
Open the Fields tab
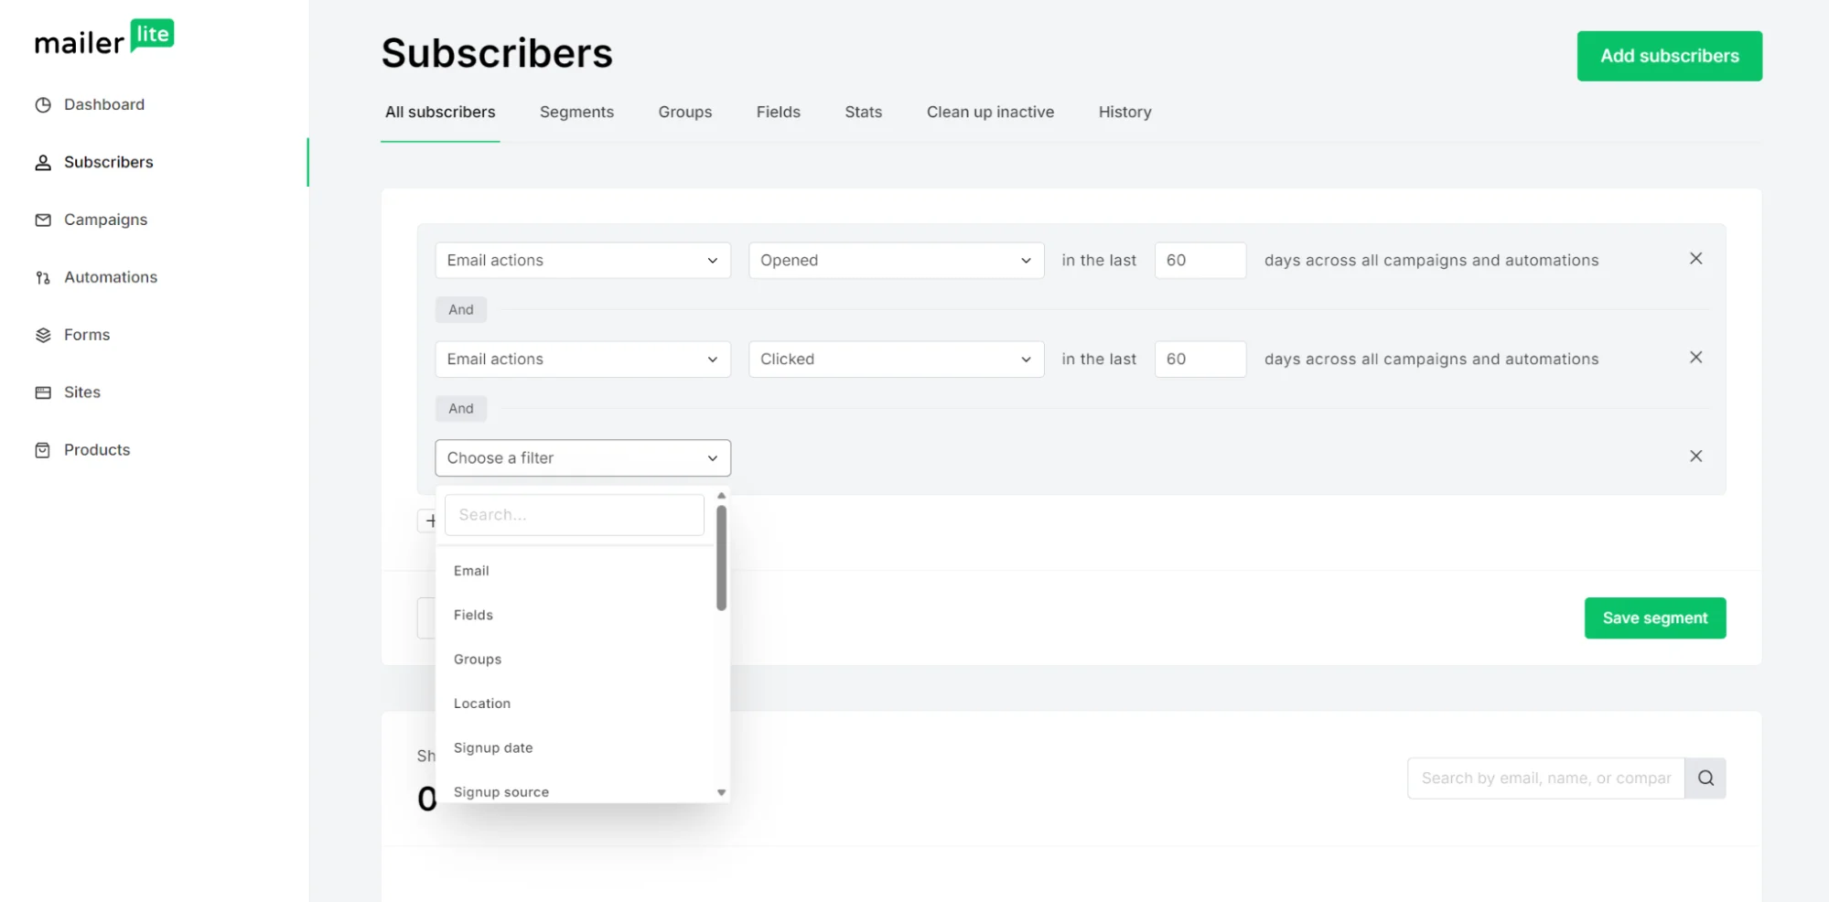click(x=778, y=112)
